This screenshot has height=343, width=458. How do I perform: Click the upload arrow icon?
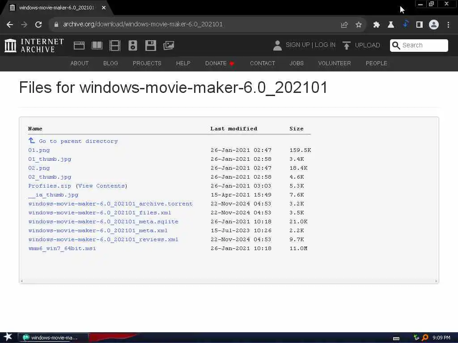coord(347,46)
